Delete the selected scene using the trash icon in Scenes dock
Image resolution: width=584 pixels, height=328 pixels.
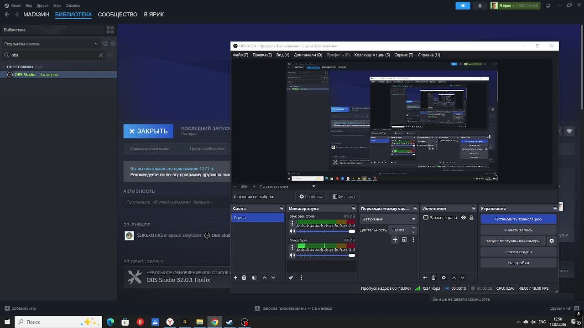[244, 277]
